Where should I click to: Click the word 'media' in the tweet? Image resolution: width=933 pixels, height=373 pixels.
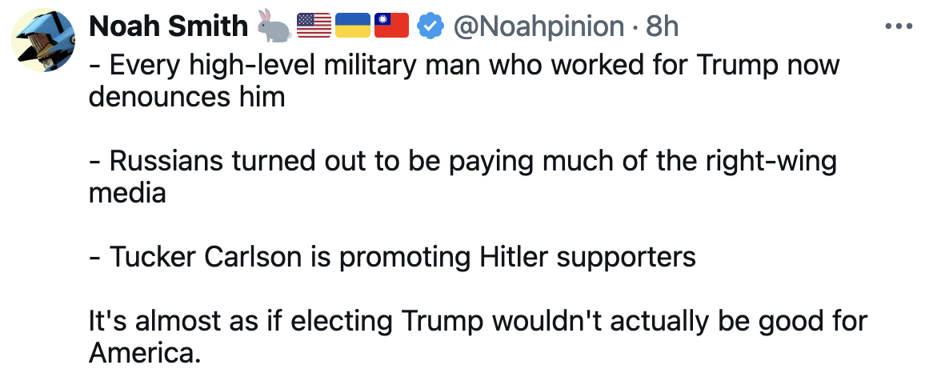[127, 193]
